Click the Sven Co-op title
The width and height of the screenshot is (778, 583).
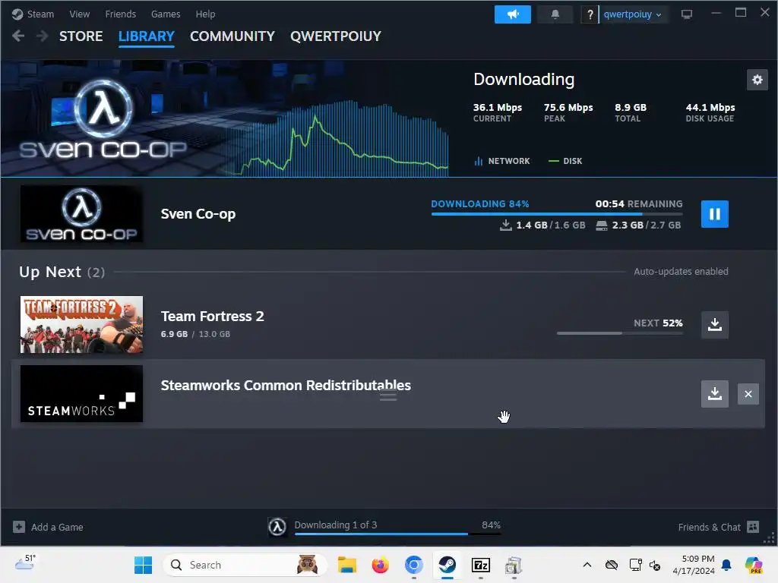[x=198, y=214]
